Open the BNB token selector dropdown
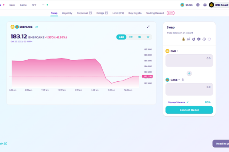Screen dimensions: 229x152 pyautogui.click(x=172, y=51)
